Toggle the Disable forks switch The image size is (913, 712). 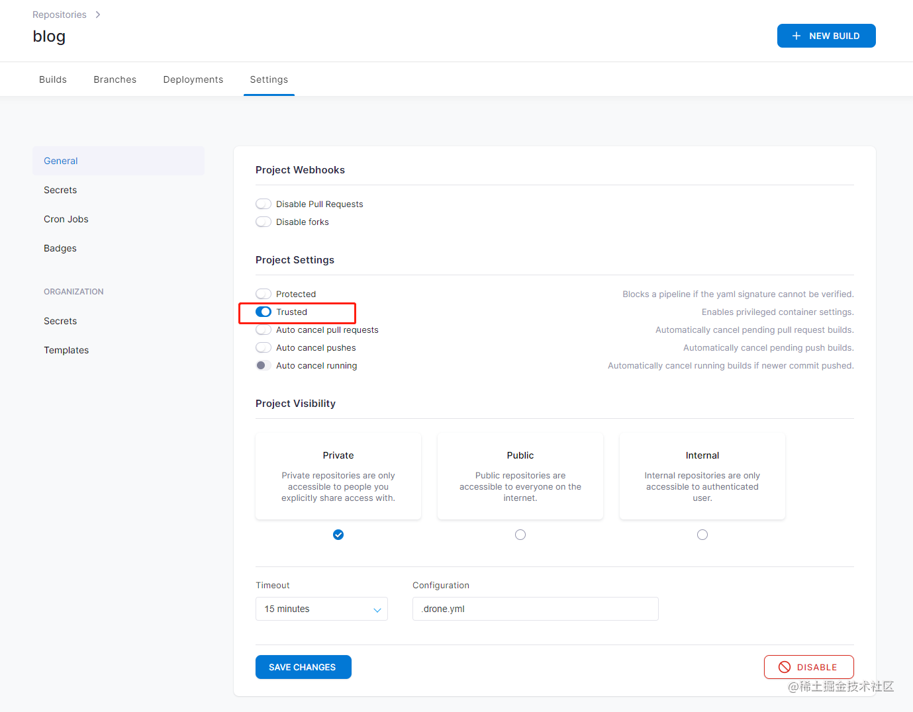point(264,222)
